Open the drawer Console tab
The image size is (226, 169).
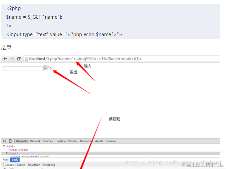[x=9, y=165]
